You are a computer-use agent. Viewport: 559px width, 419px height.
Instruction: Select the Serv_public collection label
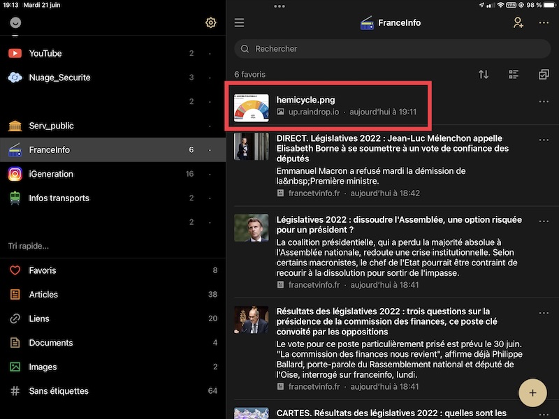[x=51, y=126]
